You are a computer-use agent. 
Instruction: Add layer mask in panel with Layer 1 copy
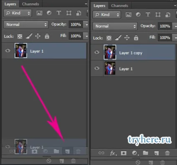coord(124,153)
